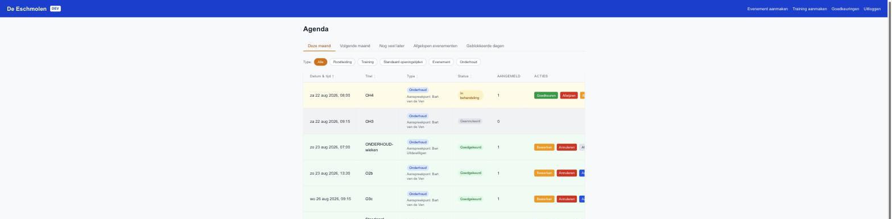Screen dimensions: 892x219
Task: Select the Deze maand tab
Action: pyautogui.click(x=319, y=46)
